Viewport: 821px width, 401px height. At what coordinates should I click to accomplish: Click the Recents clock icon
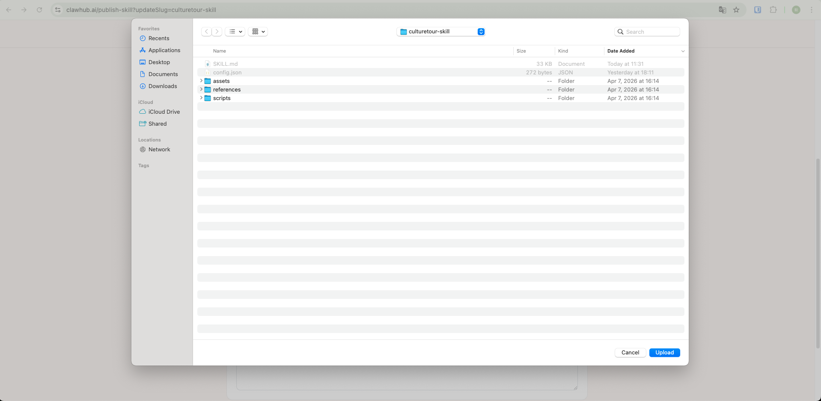tap(143, 38)
